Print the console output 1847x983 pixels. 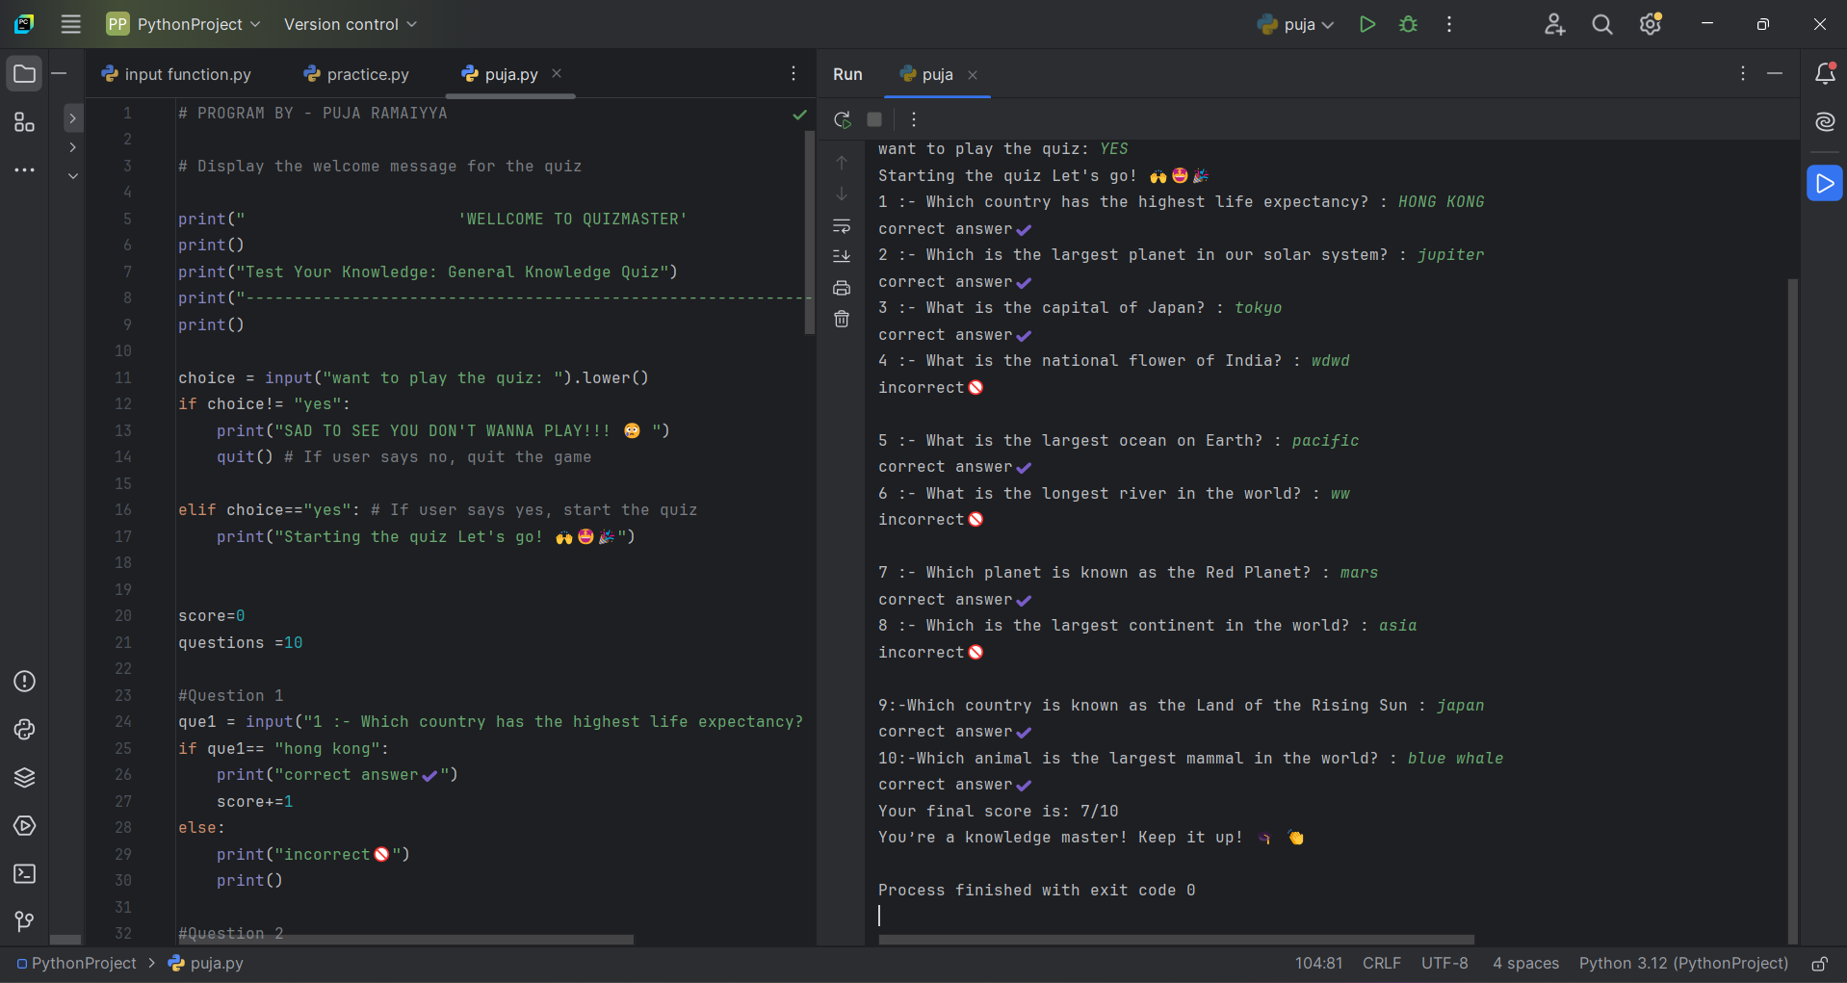[x=842, y=288]
